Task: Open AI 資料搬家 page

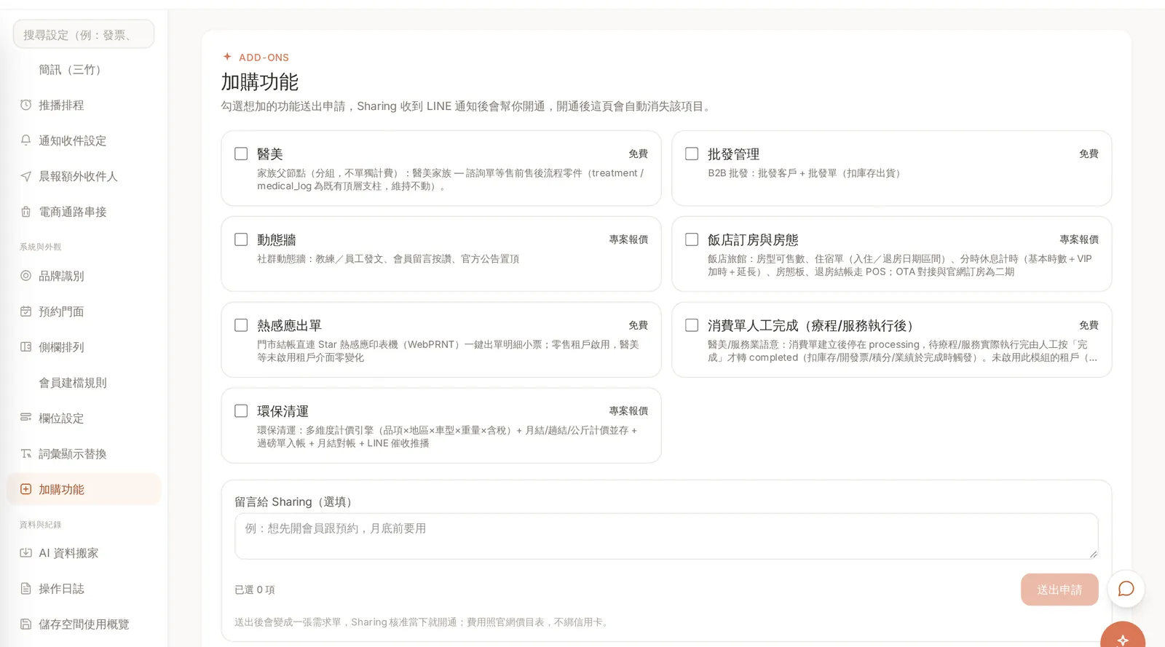Action: tap(84, 553)
